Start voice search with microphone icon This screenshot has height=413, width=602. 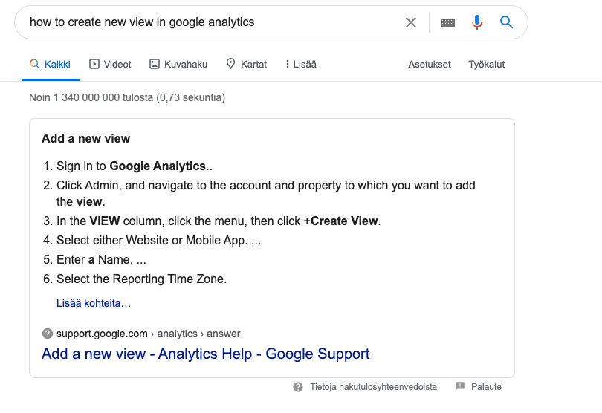(x=477, y=22)
